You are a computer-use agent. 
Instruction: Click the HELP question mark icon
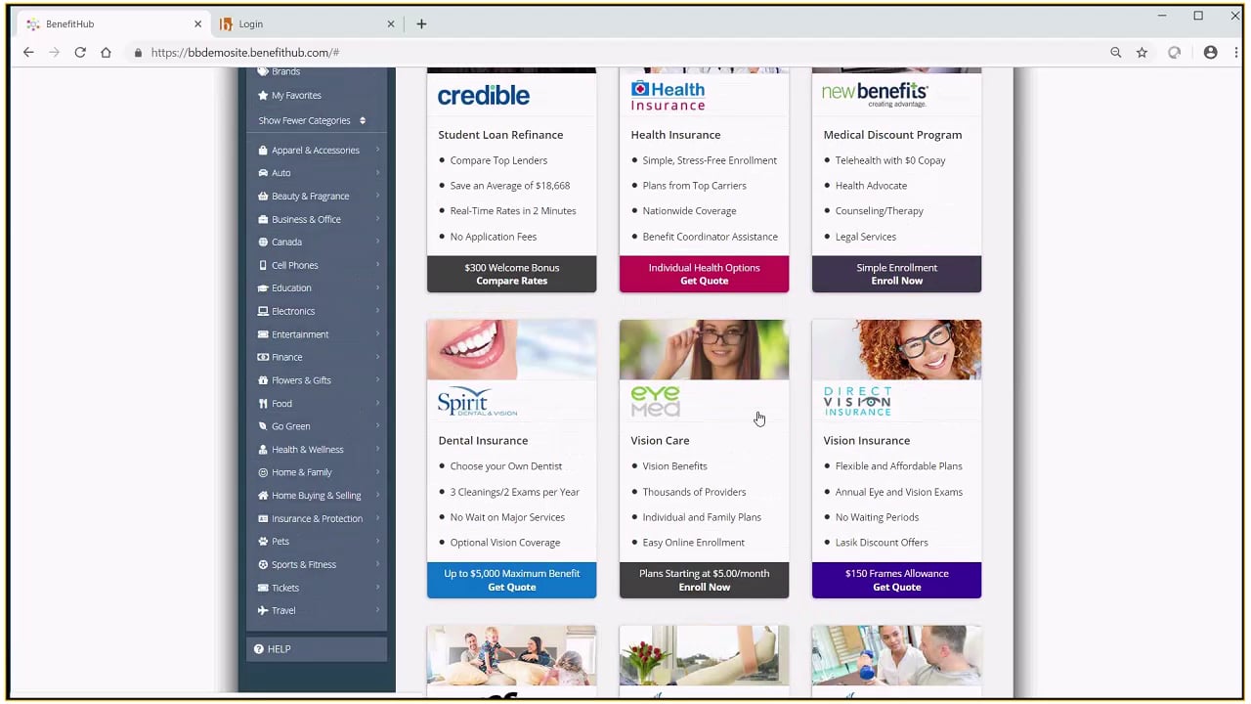click(x=259, y=649)
